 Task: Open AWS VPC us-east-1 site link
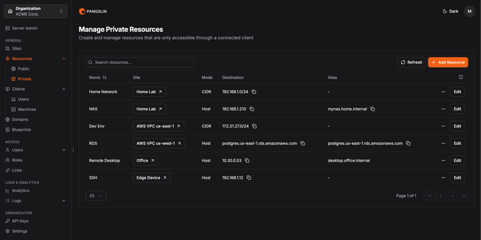(x=158, y=126)
